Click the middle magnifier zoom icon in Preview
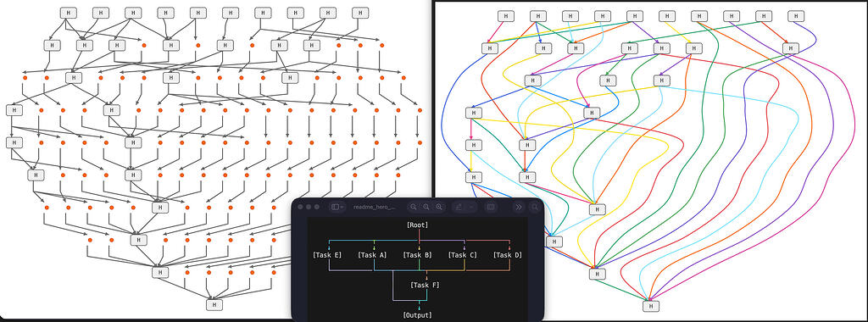The image size is (868, 322). point(426,207)
